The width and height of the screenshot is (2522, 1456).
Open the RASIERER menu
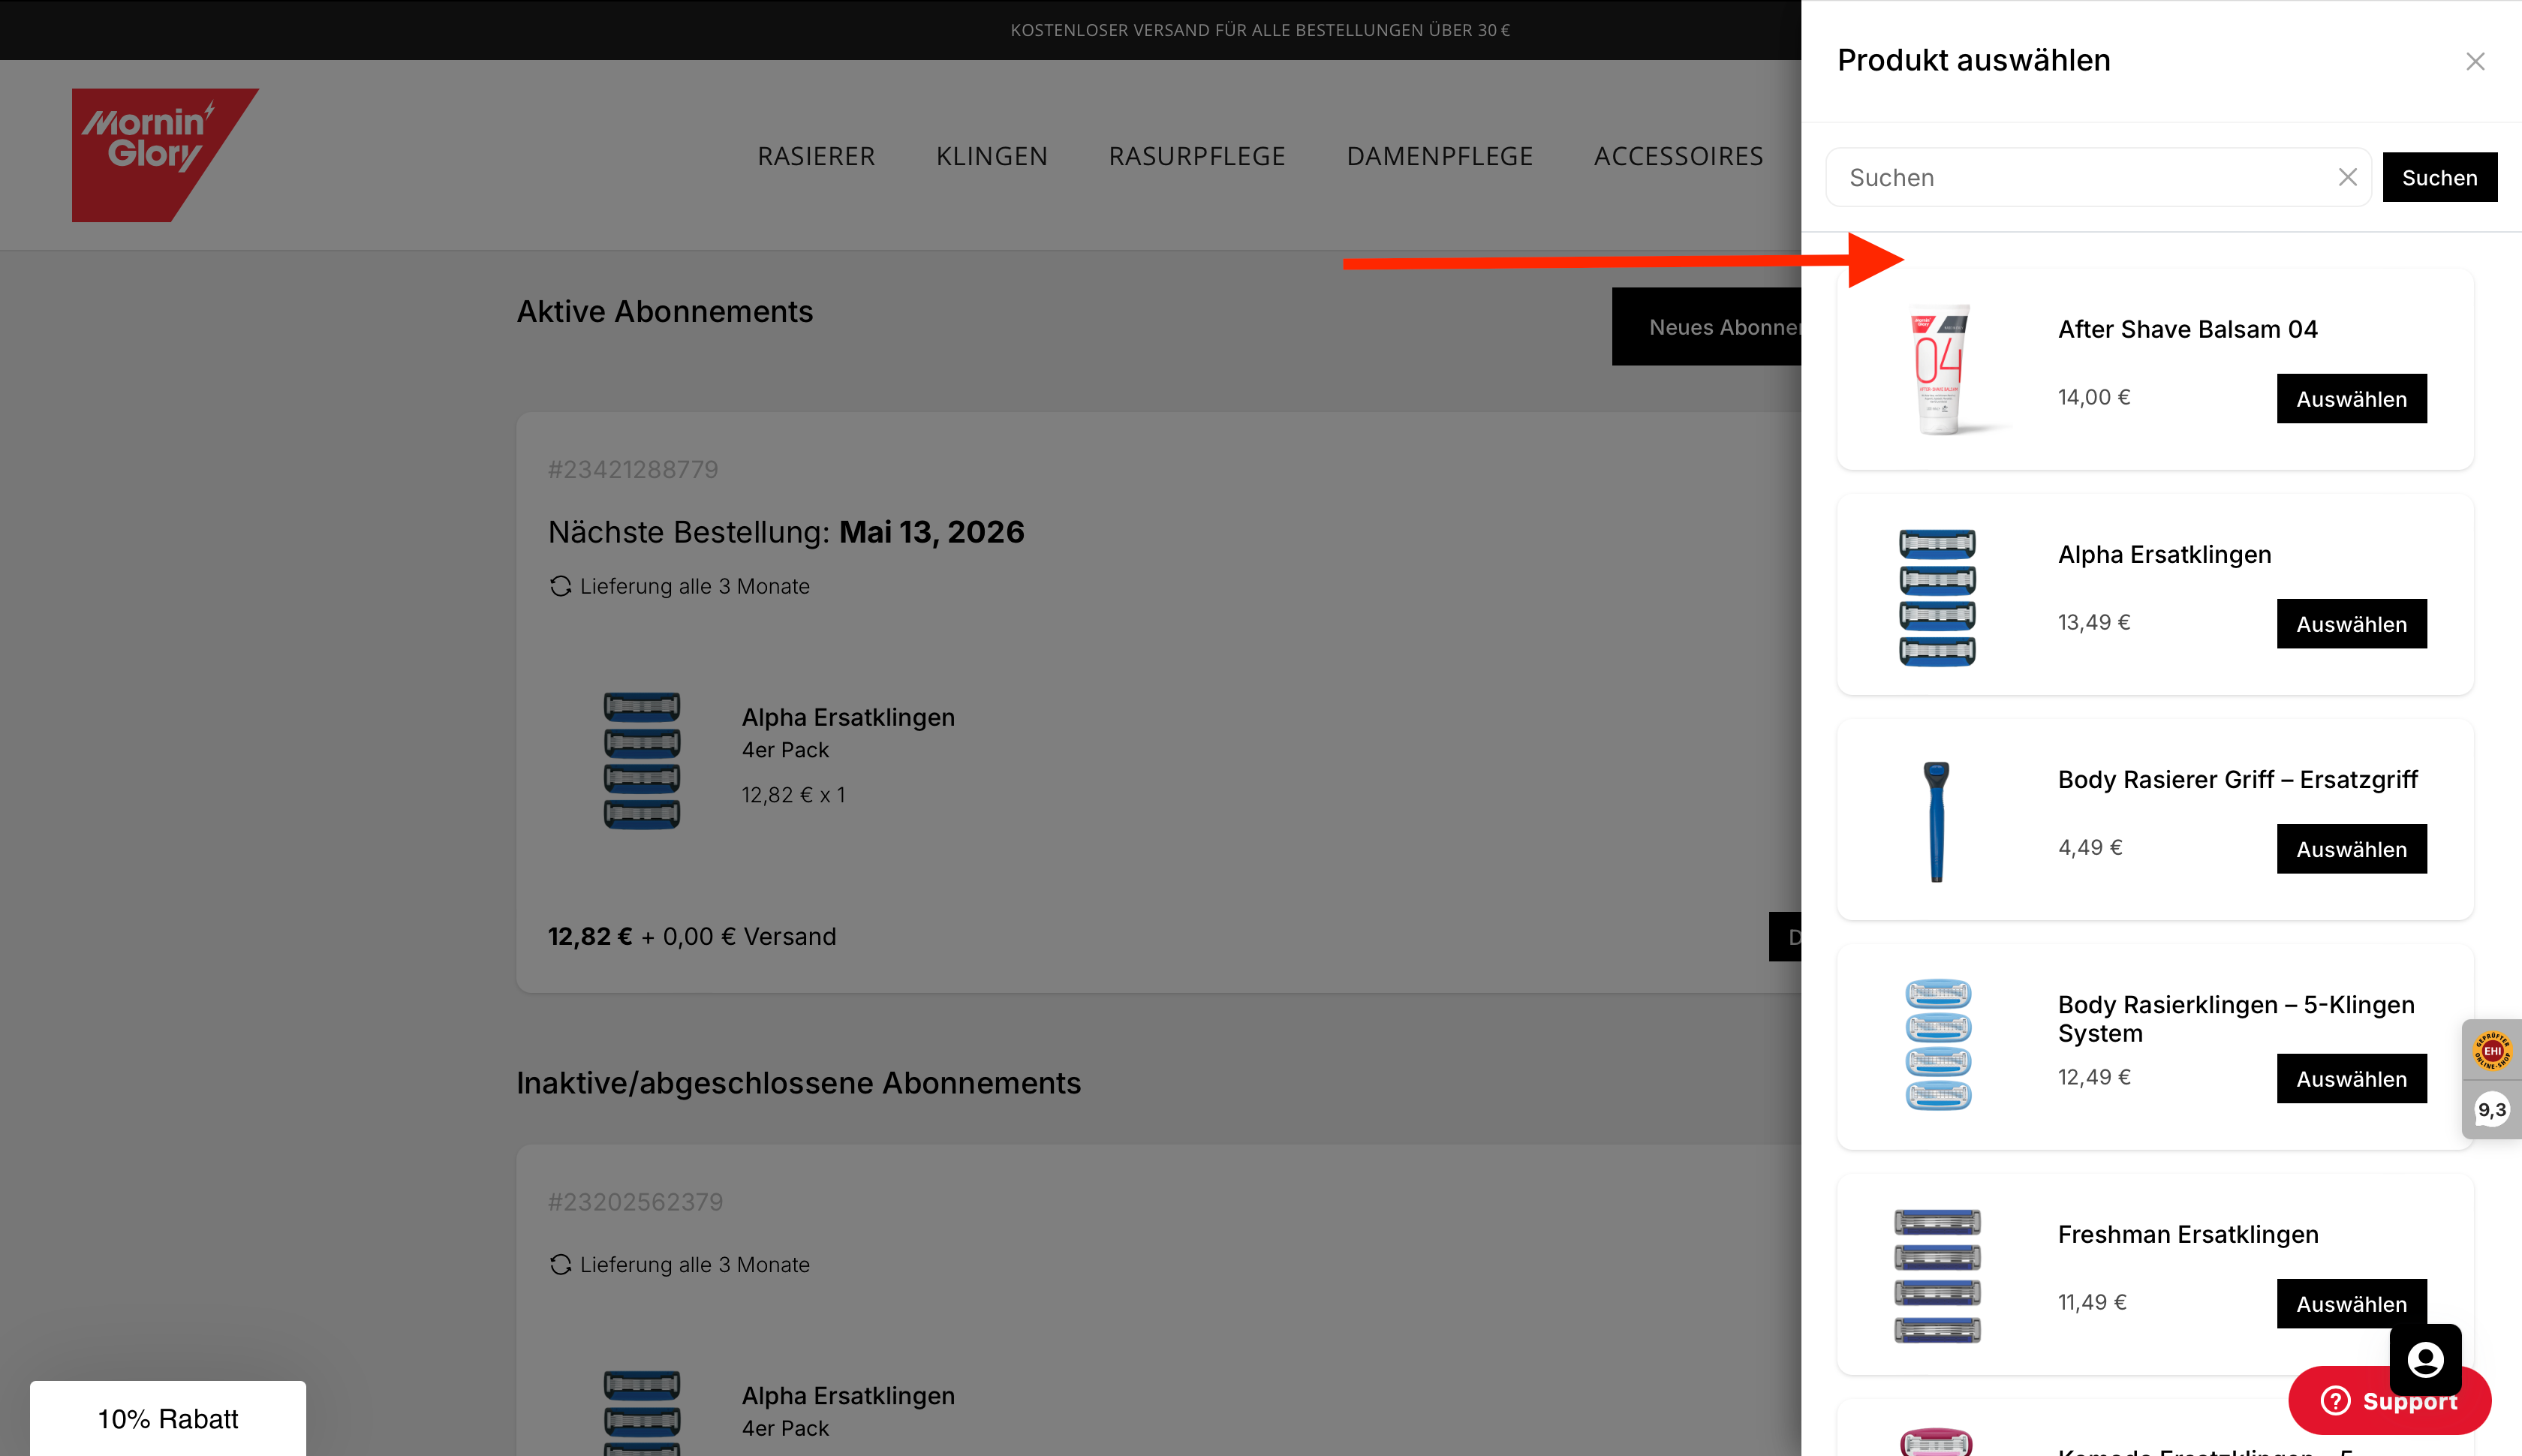click(x=816, y=156)
